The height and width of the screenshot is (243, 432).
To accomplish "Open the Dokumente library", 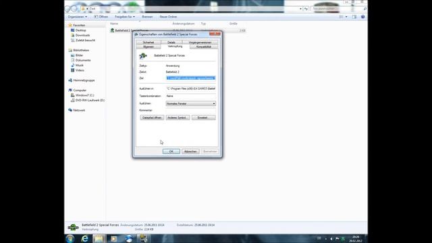I will [83, 60].
